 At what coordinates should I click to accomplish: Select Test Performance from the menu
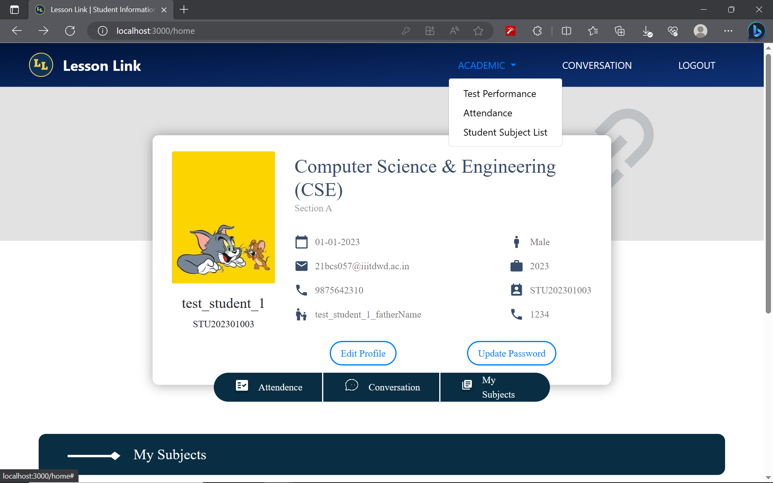(x=500, y=93)
